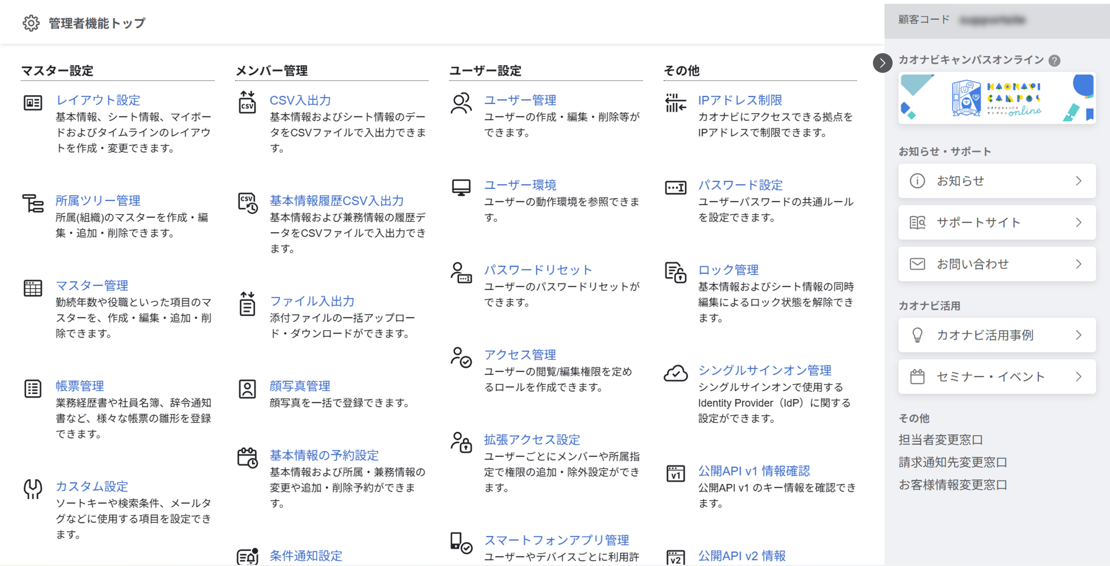The image size is (1110, 566).
Task: Click the シングルサインオン管理 cloud icon
Action: coord(676,373)
